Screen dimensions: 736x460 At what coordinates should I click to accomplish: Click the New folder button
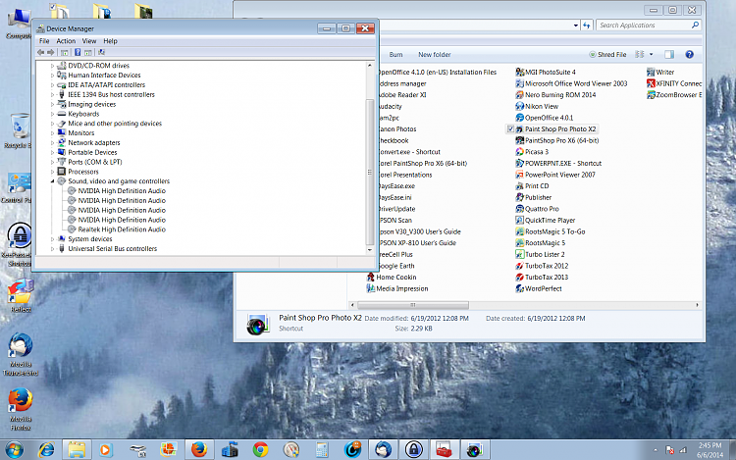pyautogui.click(x=434, y=54)
